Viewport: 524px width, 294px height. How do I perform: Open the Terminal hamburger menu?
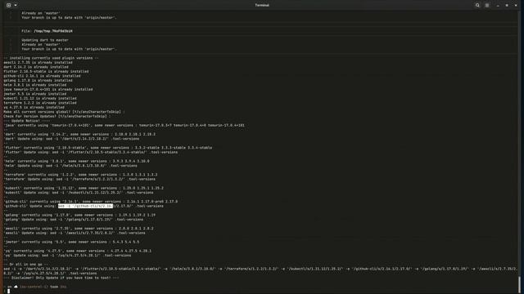click(487, 6)
